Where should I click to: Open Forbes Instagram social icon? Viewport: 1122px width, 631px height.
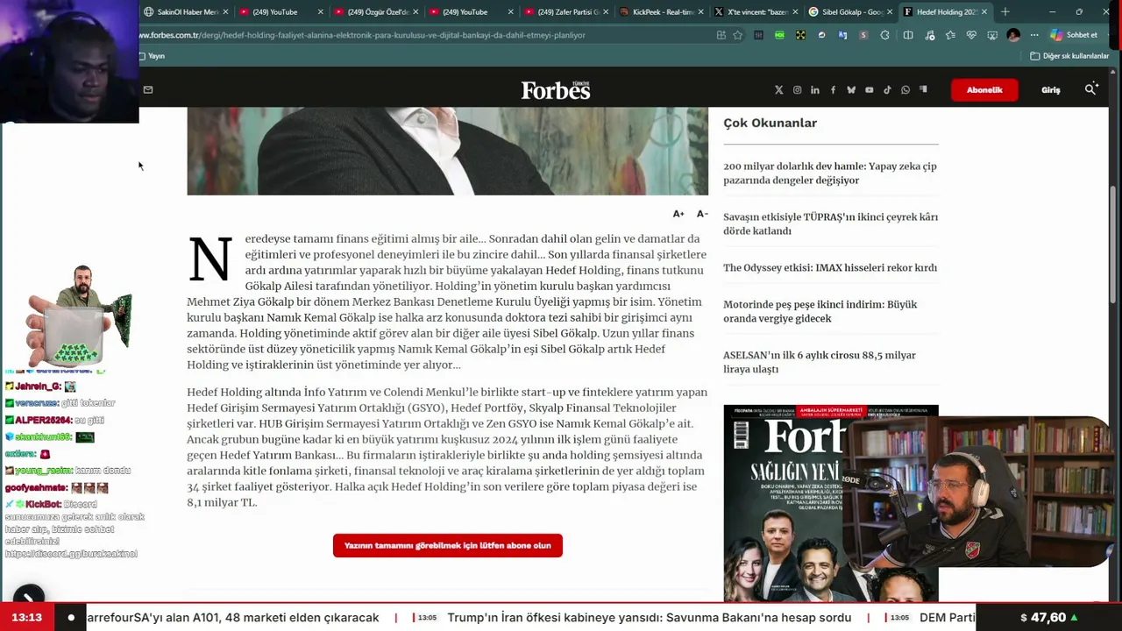pos(797,89)
